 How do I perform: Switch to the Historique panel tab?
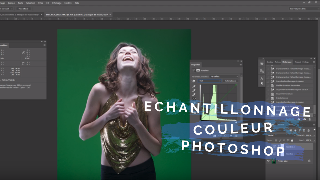point(287,62)
